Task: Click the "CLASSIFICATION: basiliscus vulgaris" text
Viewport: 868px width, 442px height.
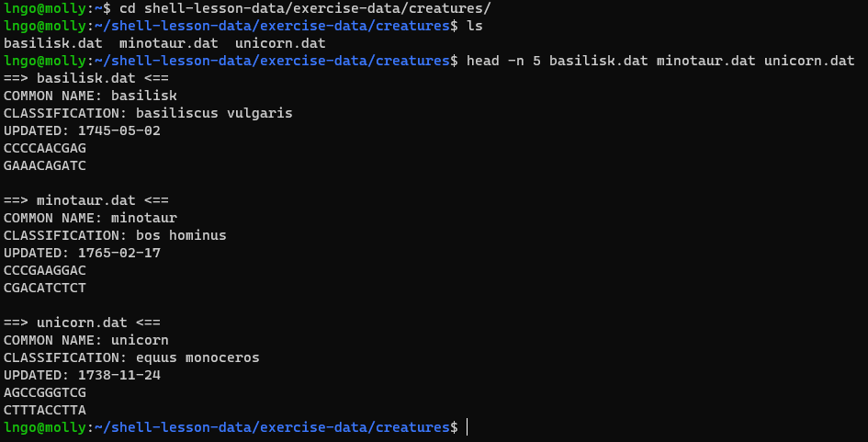Action: pos(148,113)
